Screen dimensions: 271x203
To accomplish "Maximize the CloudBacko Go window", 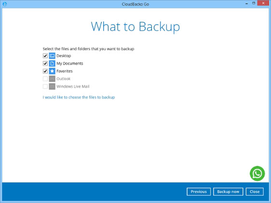I will 254,3.
